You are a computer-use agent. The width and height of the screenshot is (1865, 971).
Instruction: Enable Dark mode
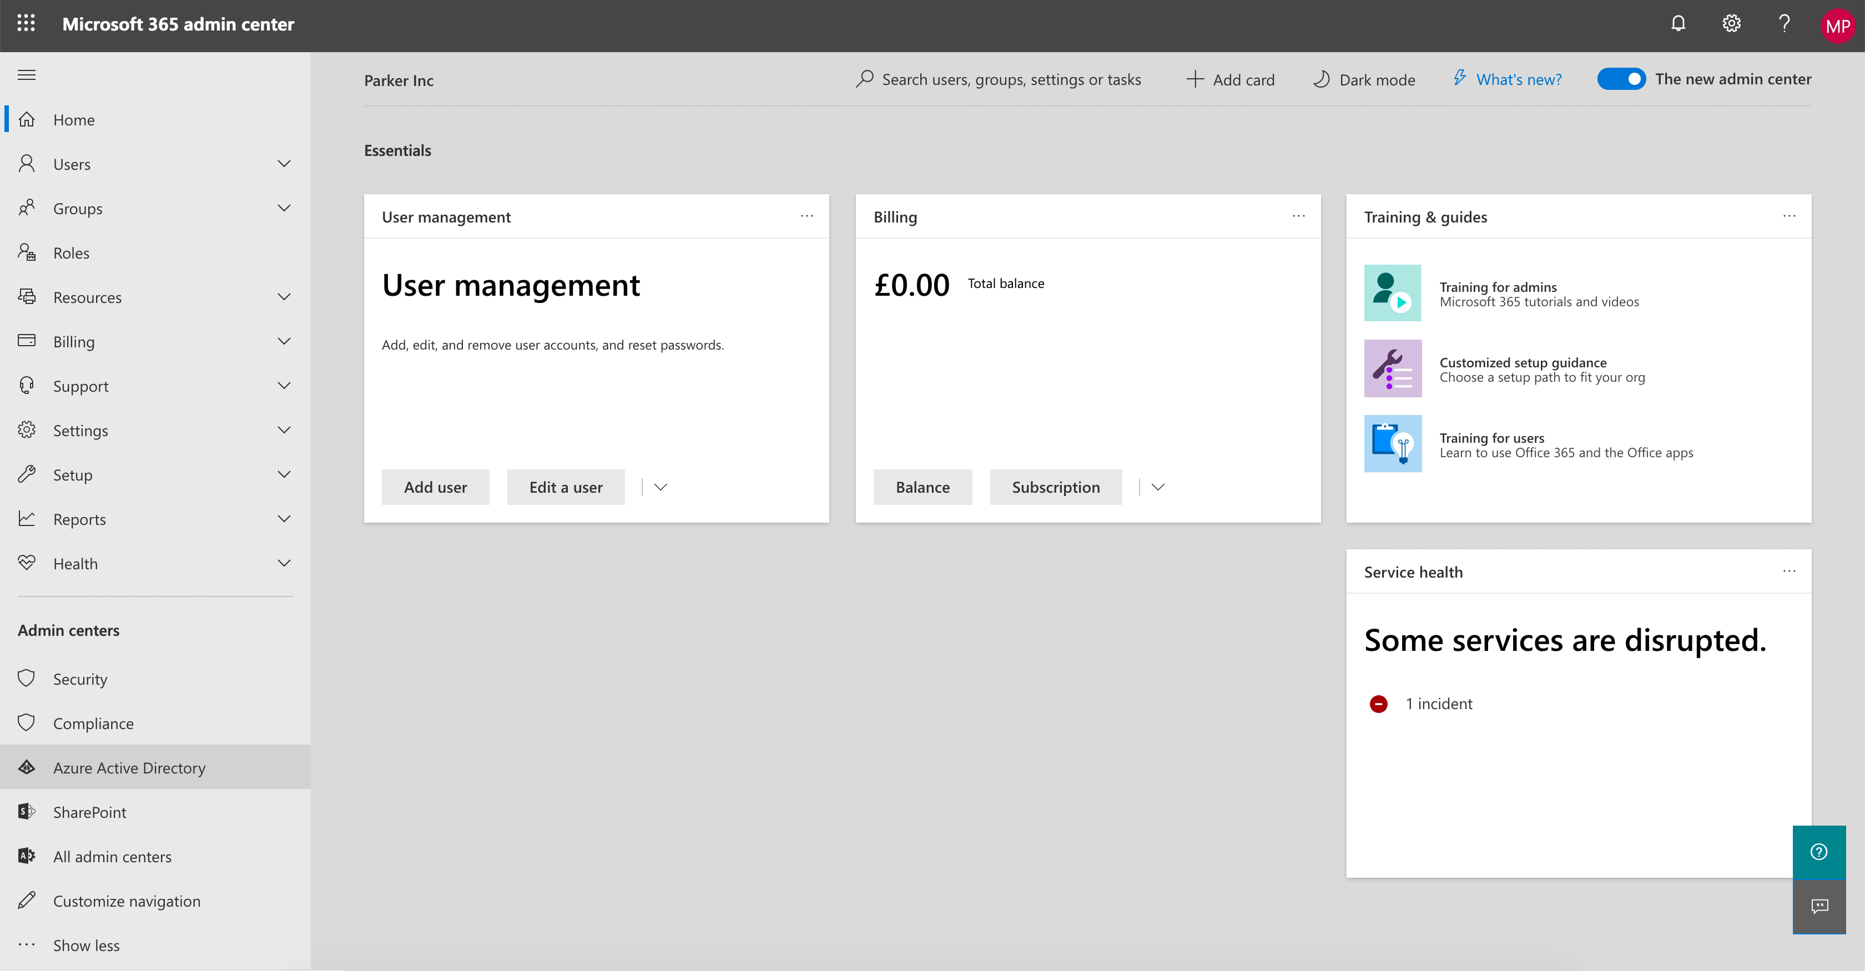pos(1364,79)
